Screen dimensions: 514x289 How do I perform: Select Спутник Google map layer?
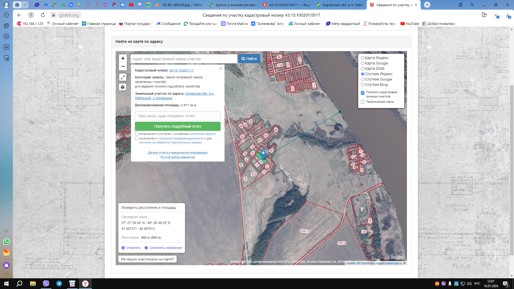click(363, 79)
